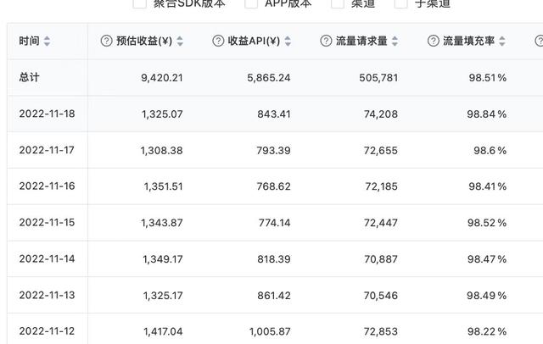Sort by 流量请求量 using its sort arrows
543x344 pixels.
pyautogui.click(x=395, y=41)
